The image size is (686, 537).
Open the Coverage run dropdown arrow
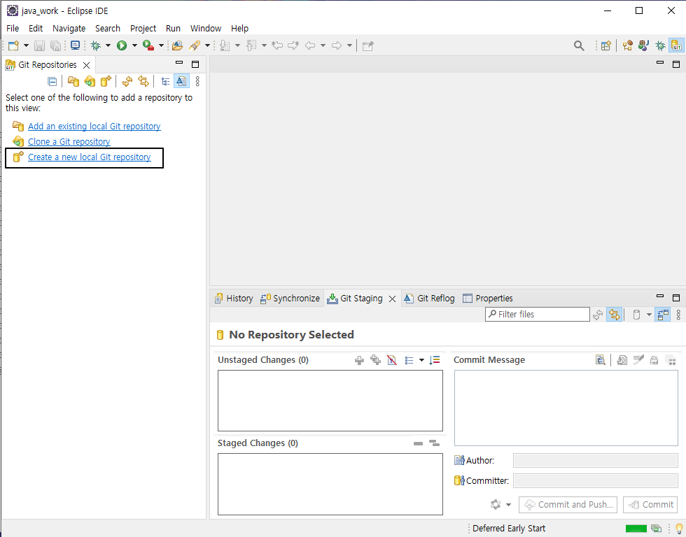[x=161, y=45]
